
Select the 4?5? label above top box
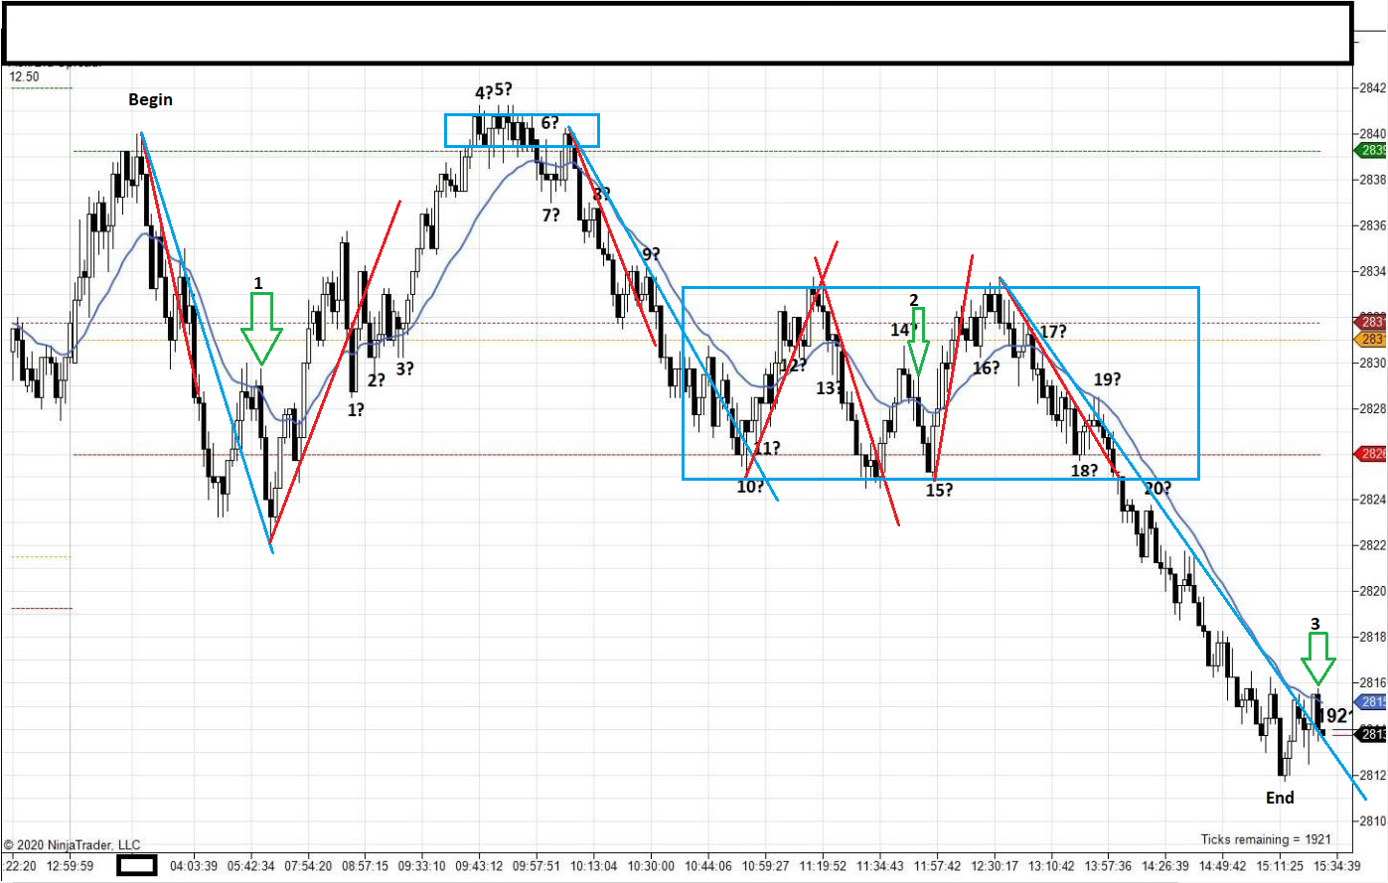(493, 91)
